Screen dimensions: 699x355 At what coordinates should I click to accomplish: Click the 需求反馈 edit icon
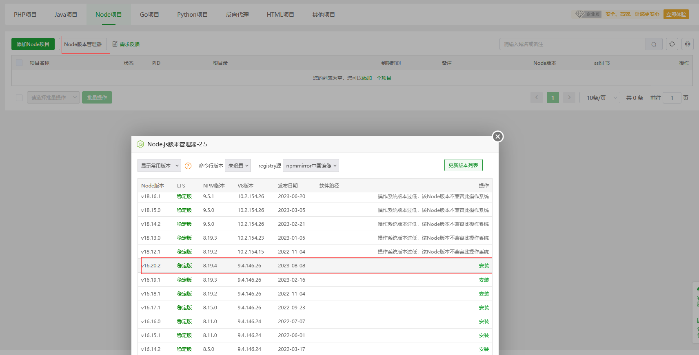(x=115, y=44)
